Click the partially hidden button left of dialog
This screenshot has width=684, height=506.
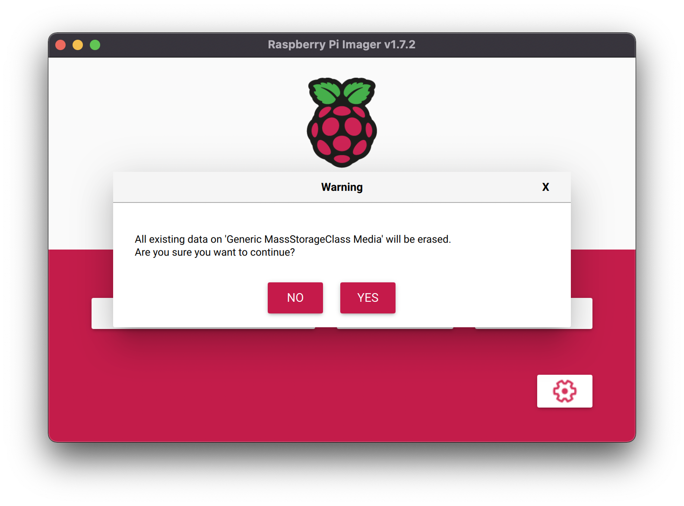tap(102, 313)
